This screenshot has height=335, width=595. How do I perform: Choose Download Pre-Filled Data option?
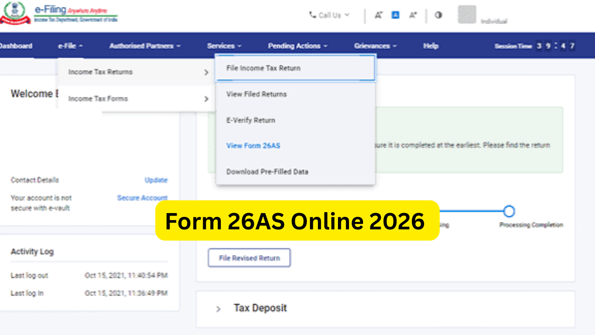click(x=295, y=172)
